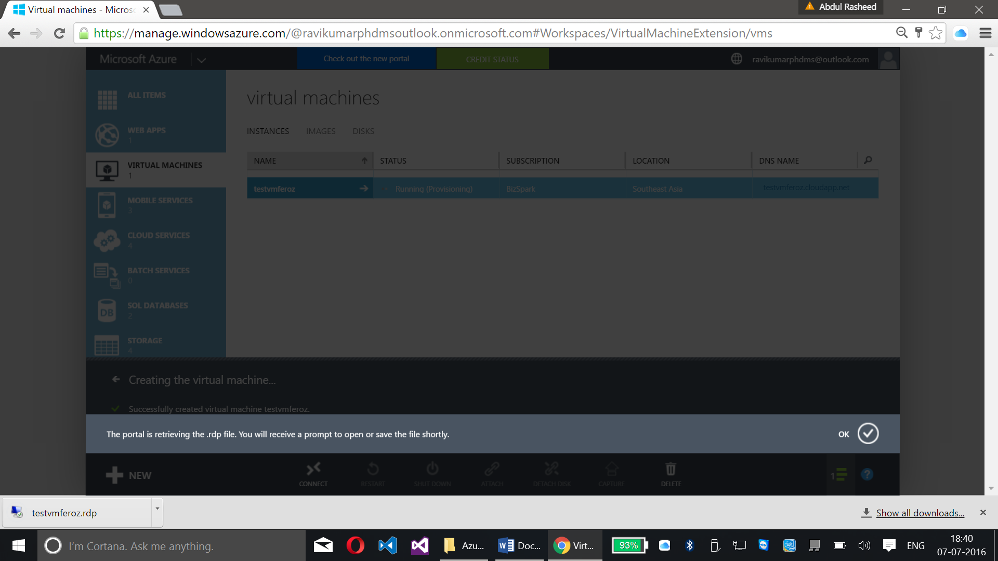Expand the Microsoft Azure dropdown chevron
998x561 pixels.
point(202,60)
